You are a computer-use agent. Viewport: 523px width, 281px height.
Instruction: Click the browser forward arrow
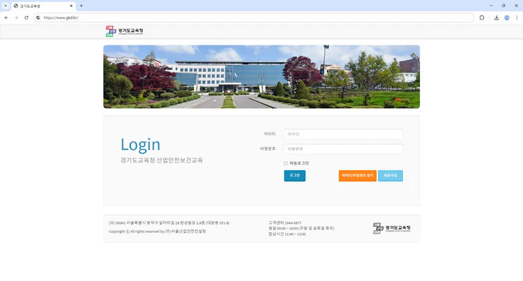[x=16, y=17]
